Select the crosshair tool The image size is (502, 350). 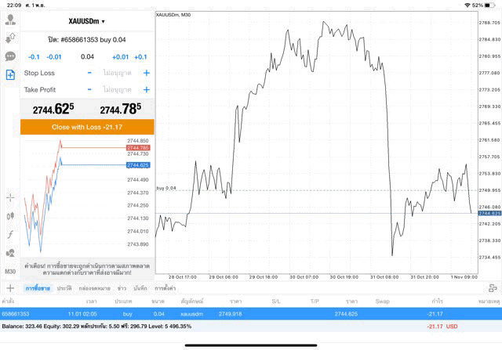pos(10,197)
